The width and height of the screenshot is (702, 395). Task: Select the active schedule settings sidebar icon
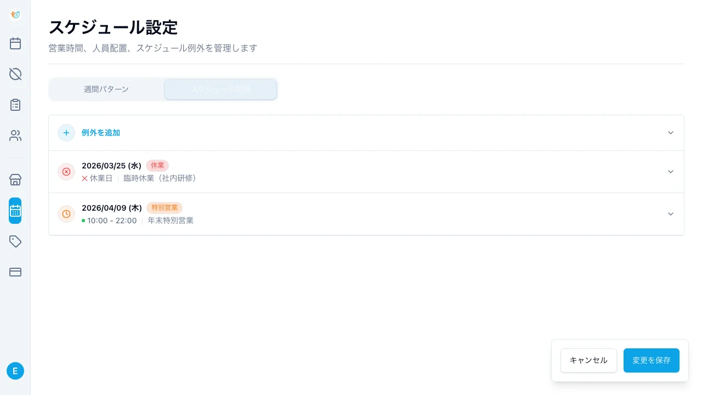coord(15,211)
